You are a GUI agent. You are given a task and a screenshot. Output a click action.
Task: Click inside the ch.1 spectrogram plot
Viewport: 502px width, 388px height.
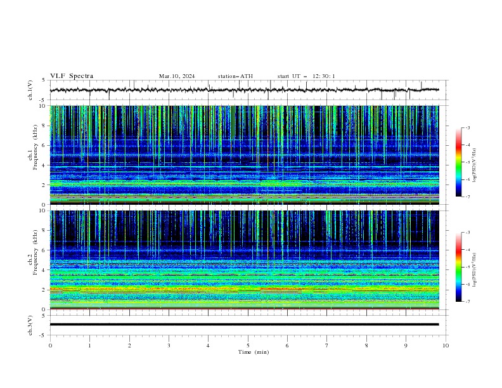pos(245,155)
